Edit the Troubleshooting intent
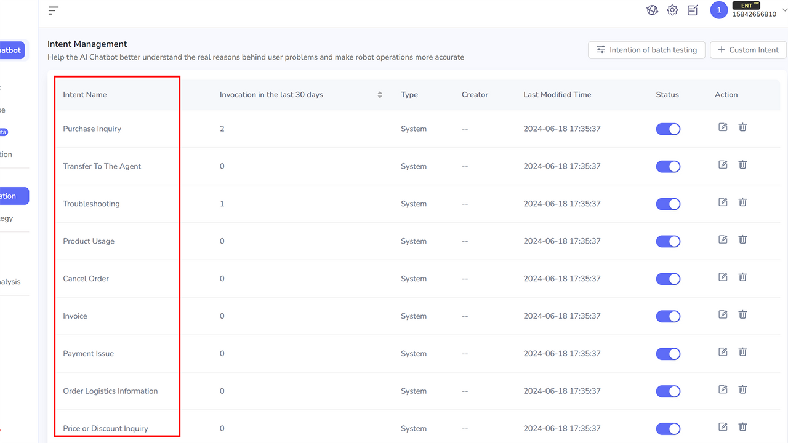Viewport: 788px width, 443px height. point(723,202)
